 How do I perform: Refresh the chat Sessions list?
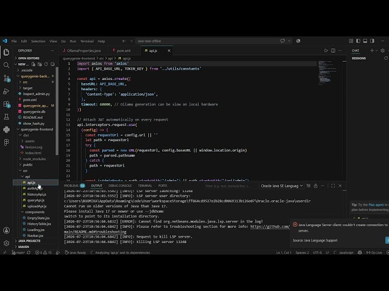[386, 58]
